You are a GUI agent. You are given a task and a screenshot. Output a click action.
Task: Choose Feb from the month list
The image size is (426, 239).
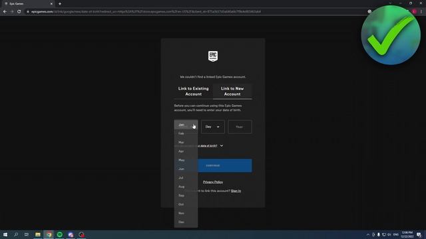(x=186, y=133)
